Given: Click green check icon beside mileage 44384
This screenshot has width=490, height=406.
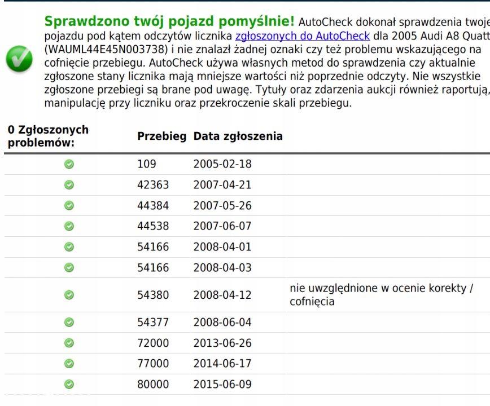Looking at the screenshot, I should point(69,206).
